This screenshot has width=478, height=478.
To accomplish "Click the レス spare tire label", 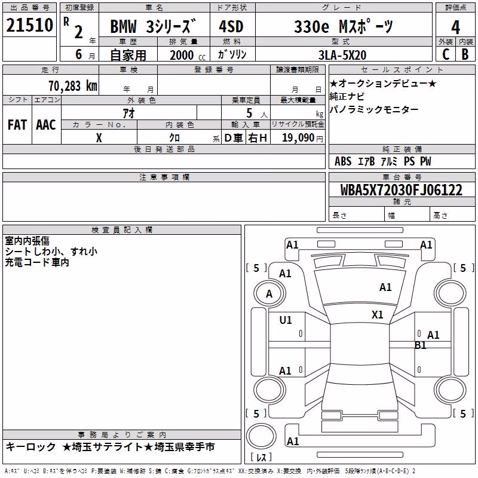I will coord(261,457).
